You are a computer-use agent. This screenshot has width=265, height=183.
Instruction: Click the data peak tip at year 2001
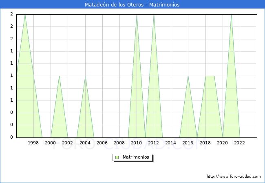(59, 76)
